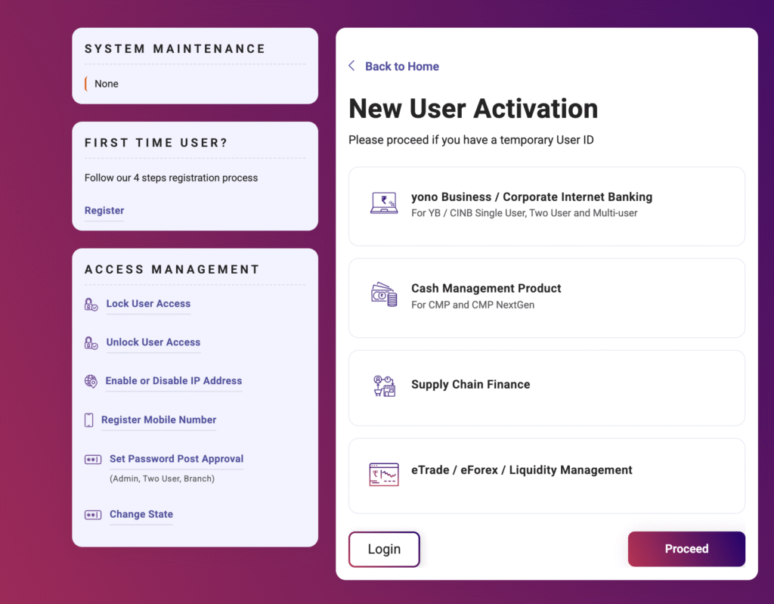Click the eTrade chart window icon
Screen dimensions: 774x604
[x=384, y=474]
